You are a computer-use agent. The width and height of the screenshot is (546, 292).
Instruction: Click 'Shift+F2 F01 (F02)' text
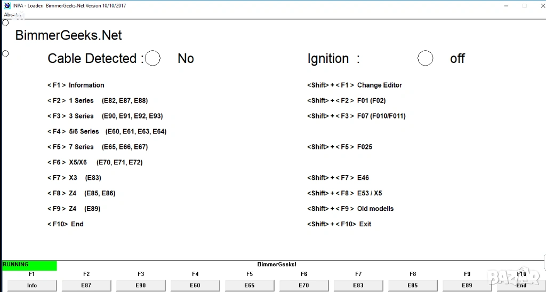(347, 100)
